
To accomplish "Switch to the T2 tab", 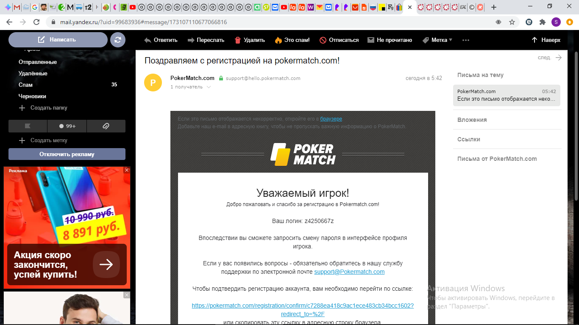I will pos(88,7).
